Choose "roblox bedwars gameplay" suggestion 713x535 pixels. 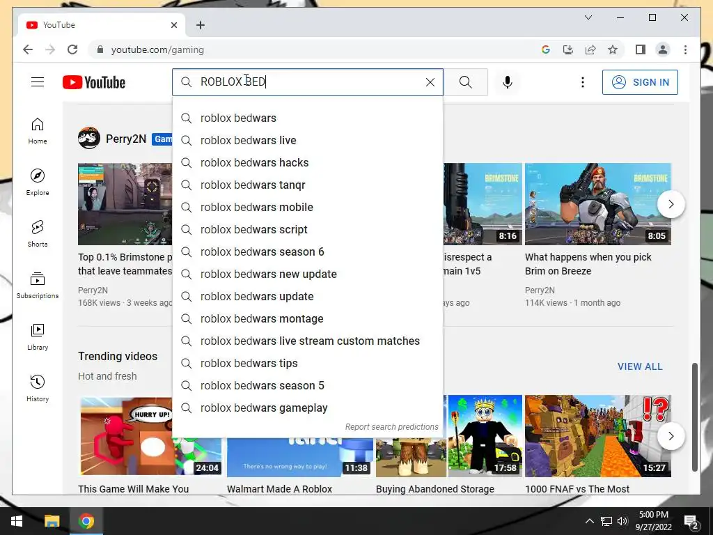point(307,408)
